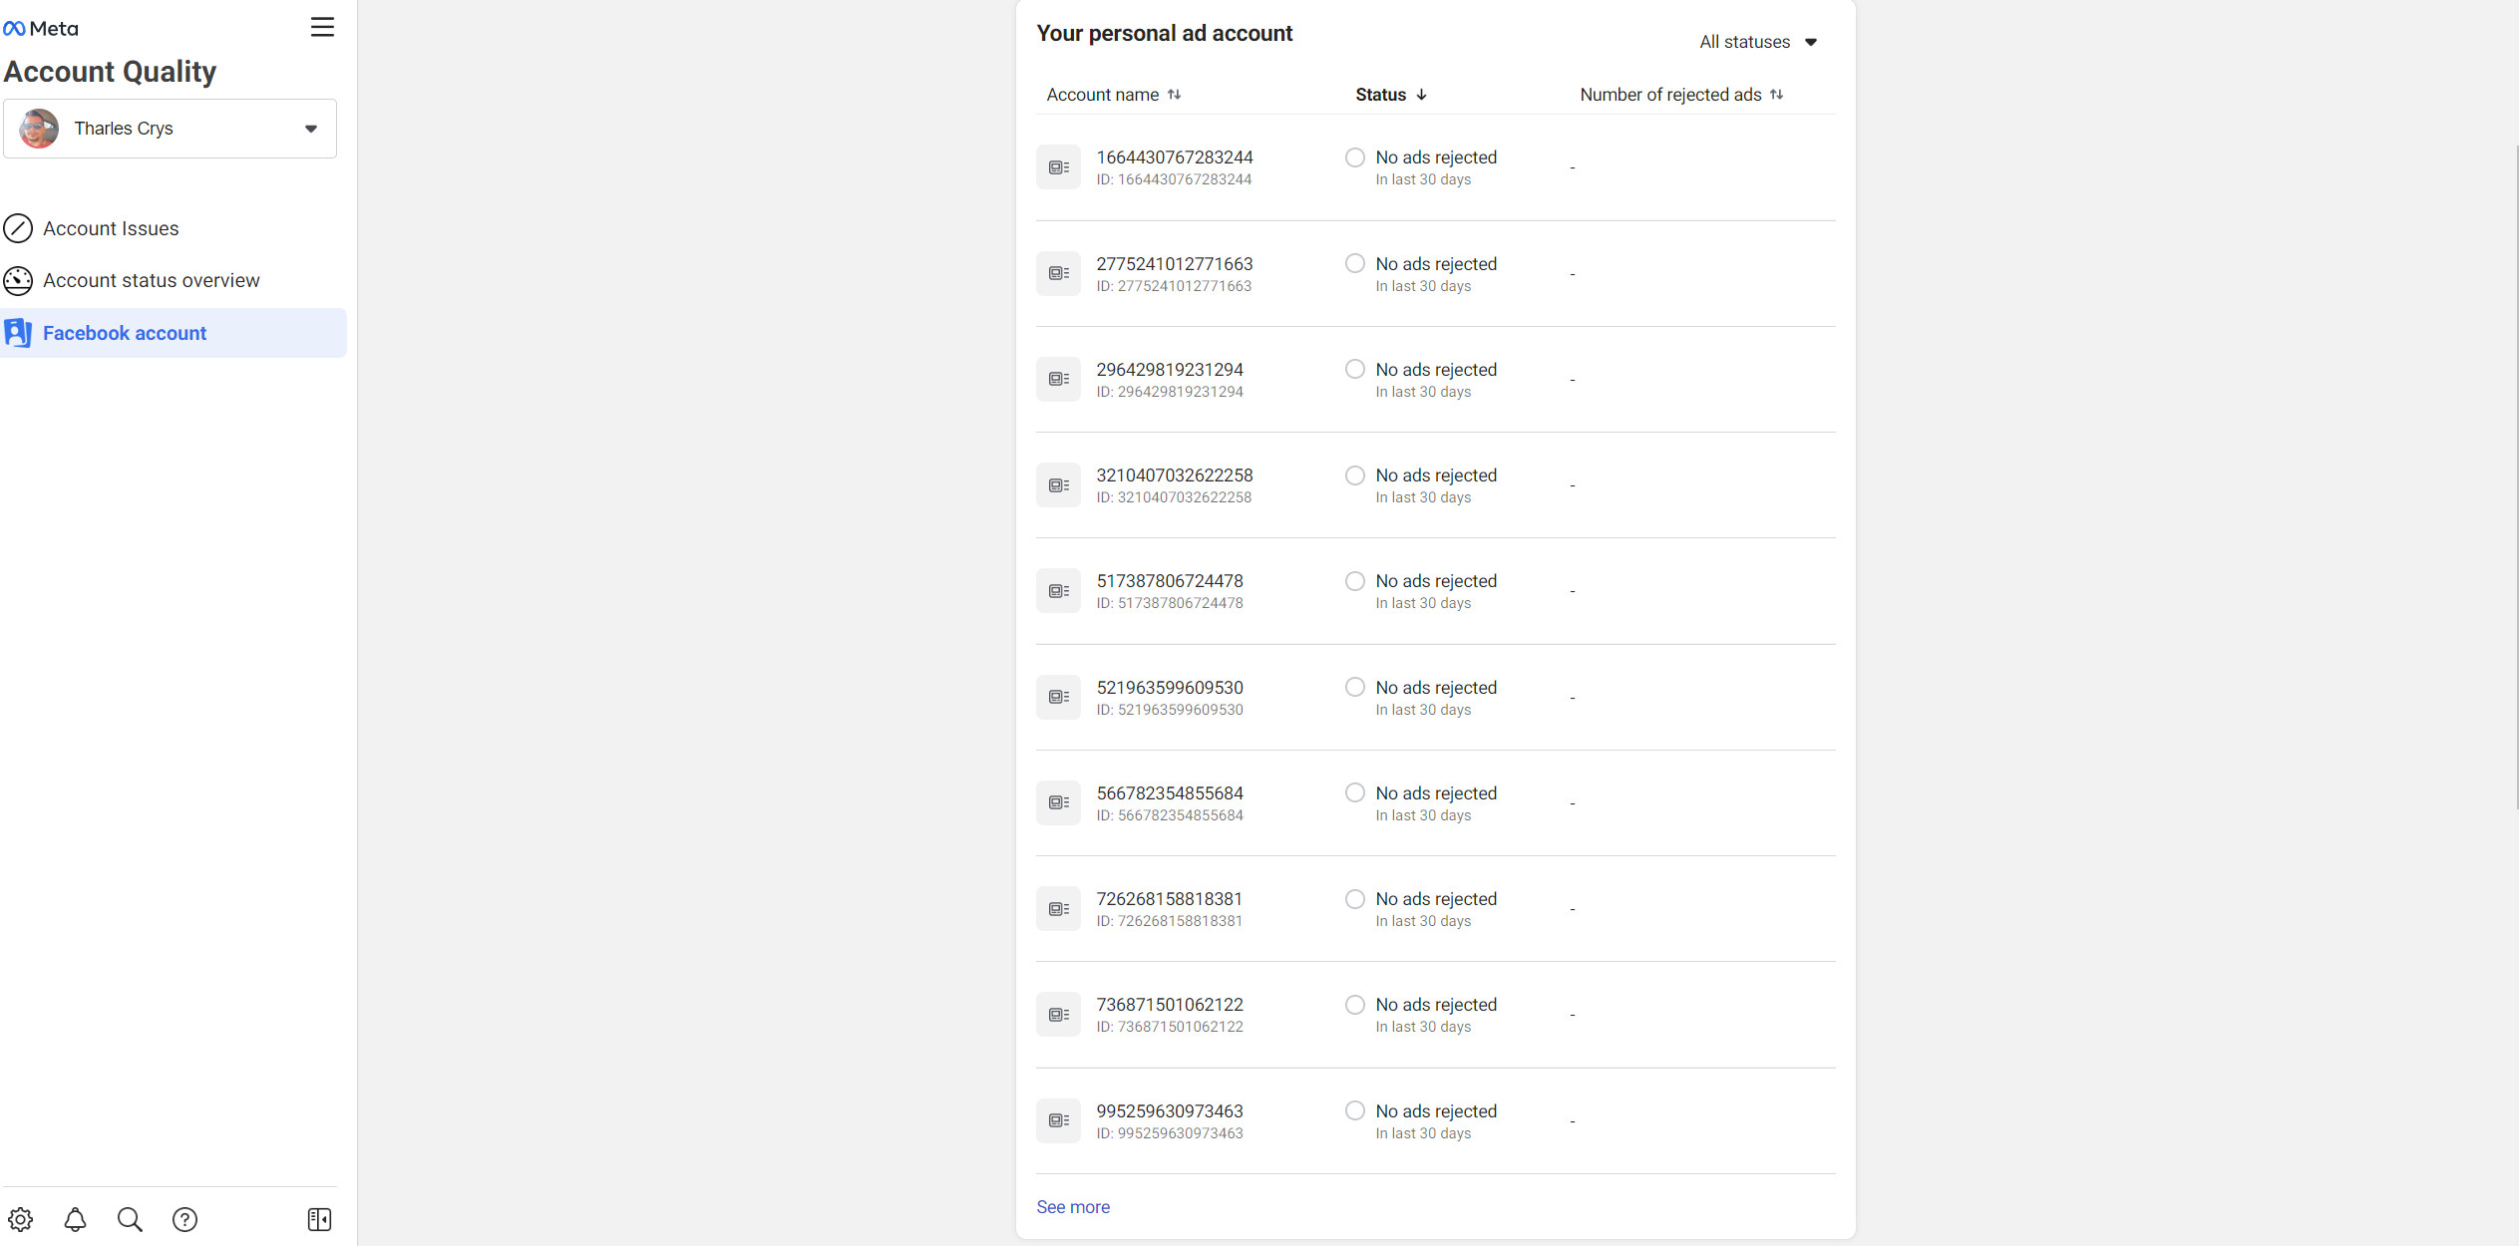
Task: Click ad account icon for 521963599609530
Action: [x=1058, y=697]
